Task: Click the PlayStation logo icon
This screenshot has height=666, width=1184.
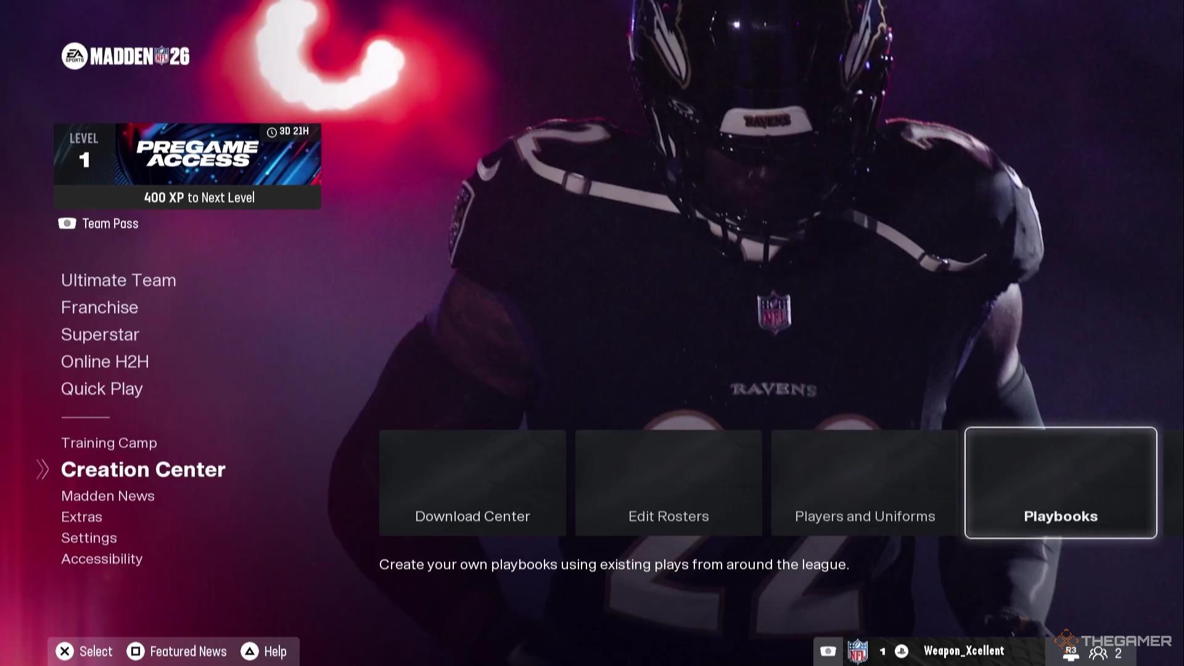Action: [x=902, y=651]
